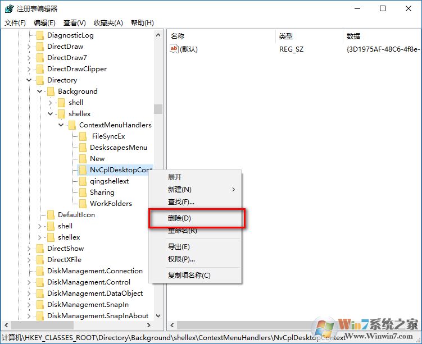Select the DiskManagement.SnapInAbout key
Screen dimensions: 422x344
98,316
